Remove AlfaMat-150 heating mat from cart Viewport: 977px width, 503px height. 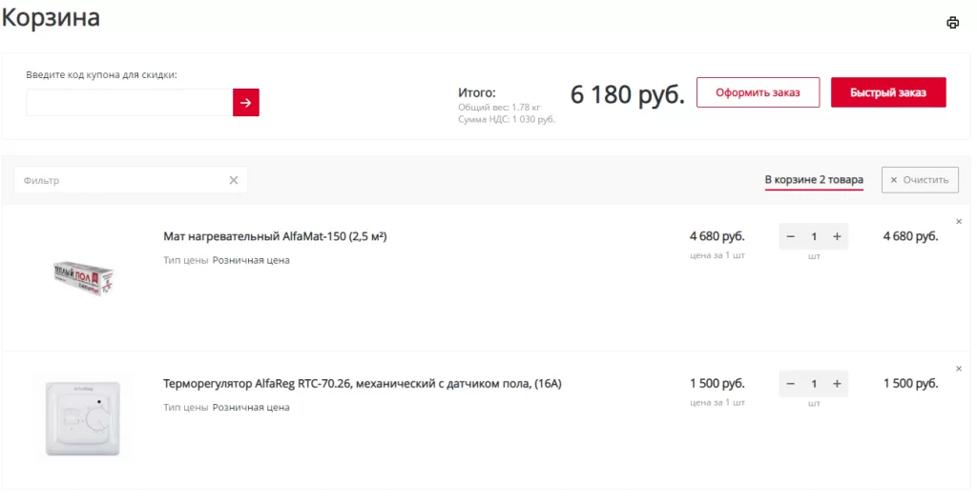pos(959,222)
